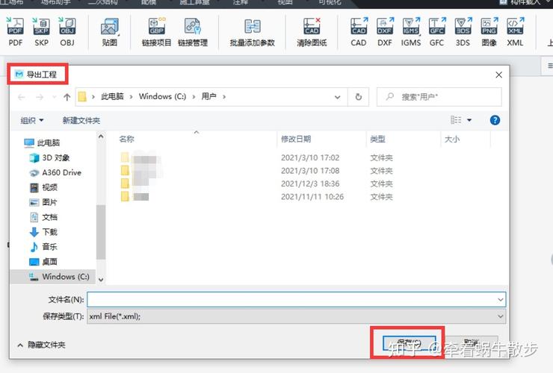Go up one folder level
Screen dimensions: 553x373
click(67, 97)
